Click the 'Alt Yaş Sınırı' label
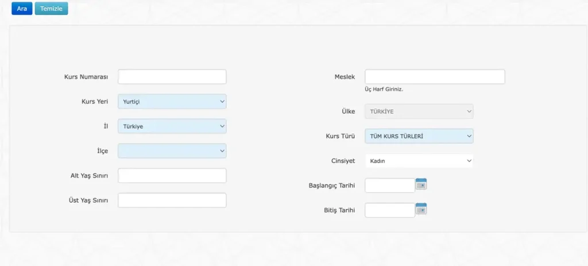Image resolution: width=588 pixels, height=266 pixels. pos(90,176)
